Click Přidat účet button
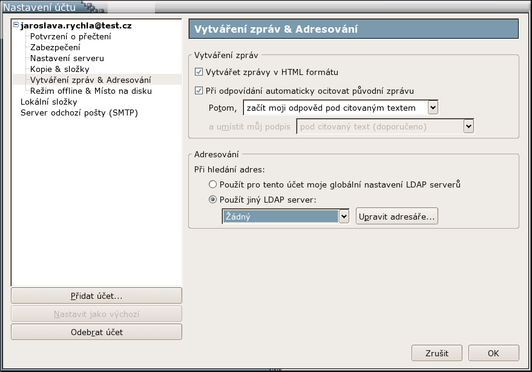 (x=96, y=296)
